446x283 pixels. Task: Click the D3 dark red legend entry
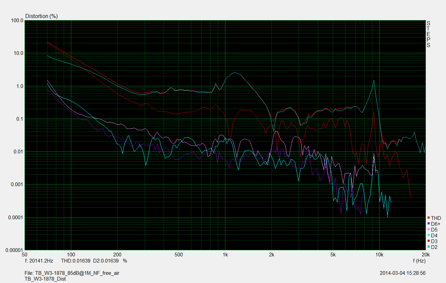(x=434, y=241)
